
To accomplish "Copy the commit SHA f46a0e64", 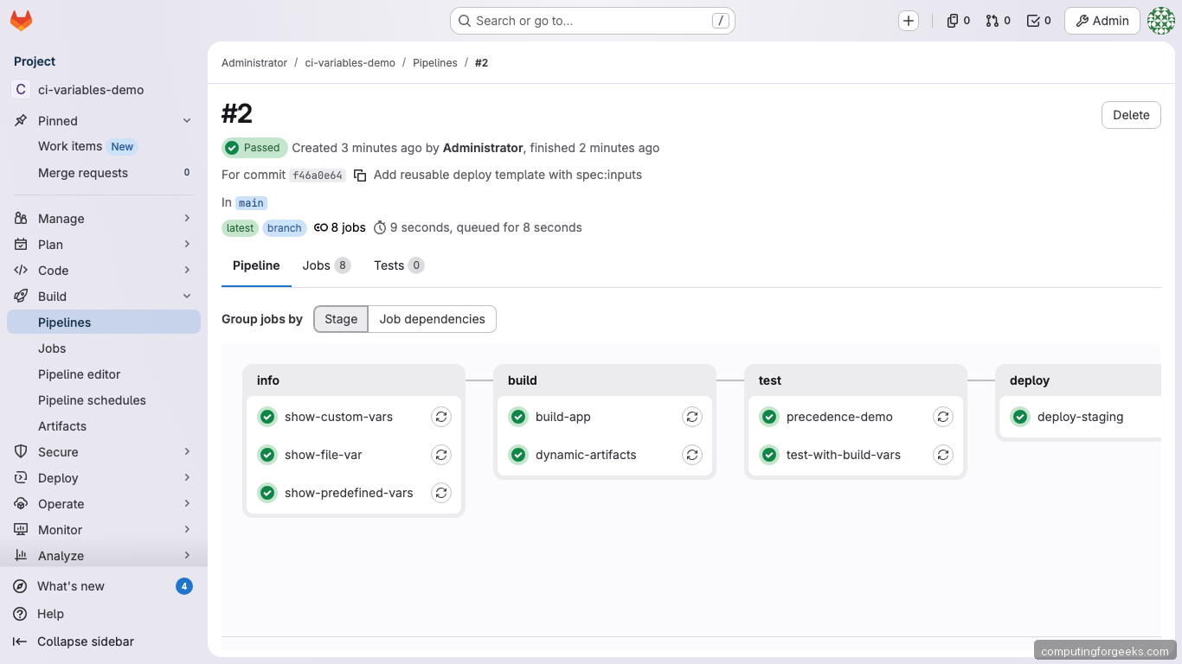I will pos(360,175).
